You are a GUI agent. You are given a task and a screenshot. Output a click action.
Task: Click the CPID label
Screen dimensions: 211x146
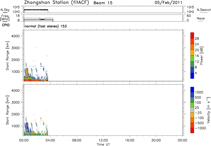point(6,25)
